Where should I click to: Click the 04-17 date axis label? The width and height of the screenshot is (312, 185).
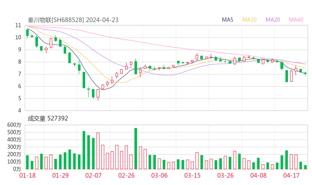291,175
